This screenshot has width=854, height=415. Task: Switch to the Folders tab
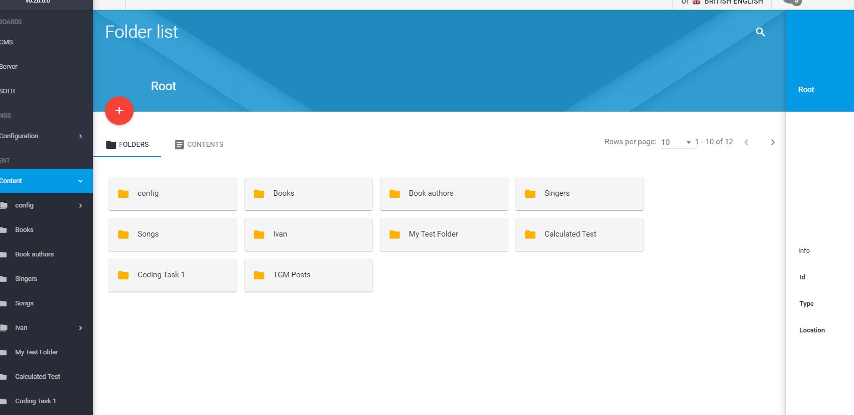tap(127, 144)
